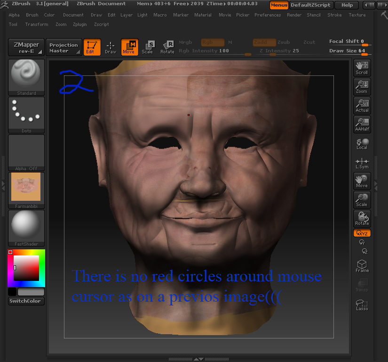Open the ZMapper rev-E panel

pyautogui.click(x=26, y=47)
